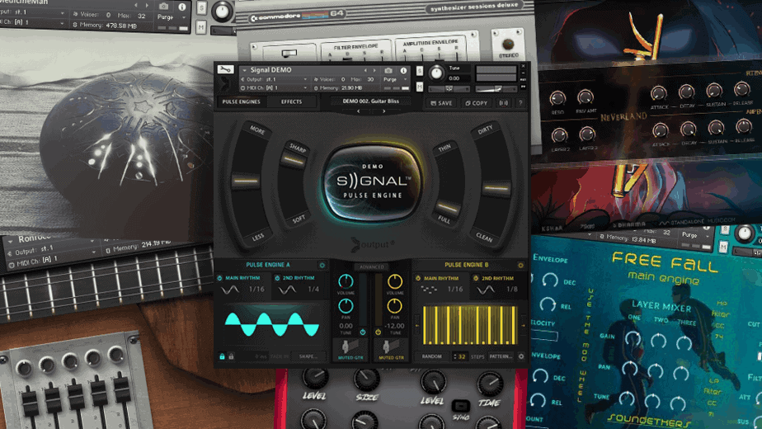Click the pulse bars icon beside COPY
Image resolution: width=762 pixels, height=429 pixels.
point(503,103)
